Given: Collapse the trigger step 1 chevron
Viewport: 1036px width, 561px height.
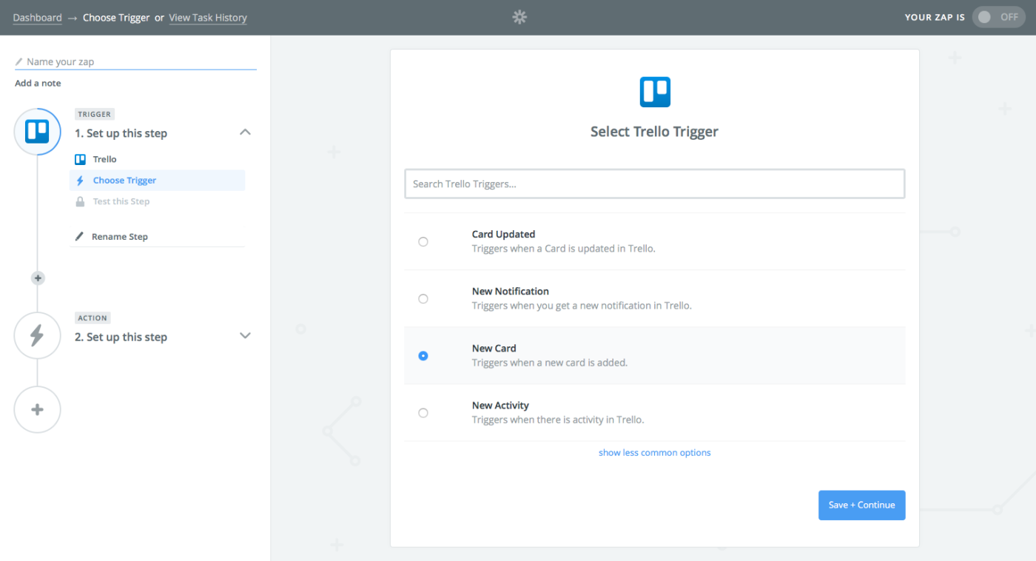Looking at the screenshot, I should [x=246, y=132].
